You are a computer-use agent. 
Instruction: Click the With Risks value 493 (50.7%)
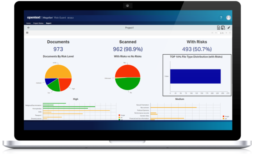point(197,49)
